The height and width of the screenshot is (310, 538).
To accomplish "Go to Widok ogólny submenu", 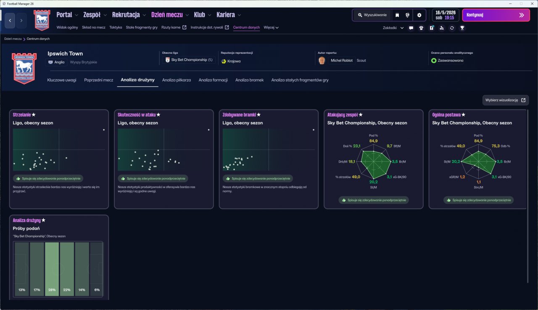I will (x=67, y=28).
